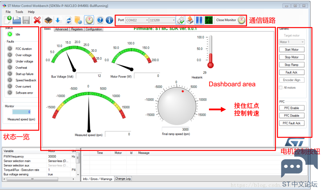Select the Change Log tab
Image resolution: width=321 pixels, height=191 pixels.
[x=123, y=179]
